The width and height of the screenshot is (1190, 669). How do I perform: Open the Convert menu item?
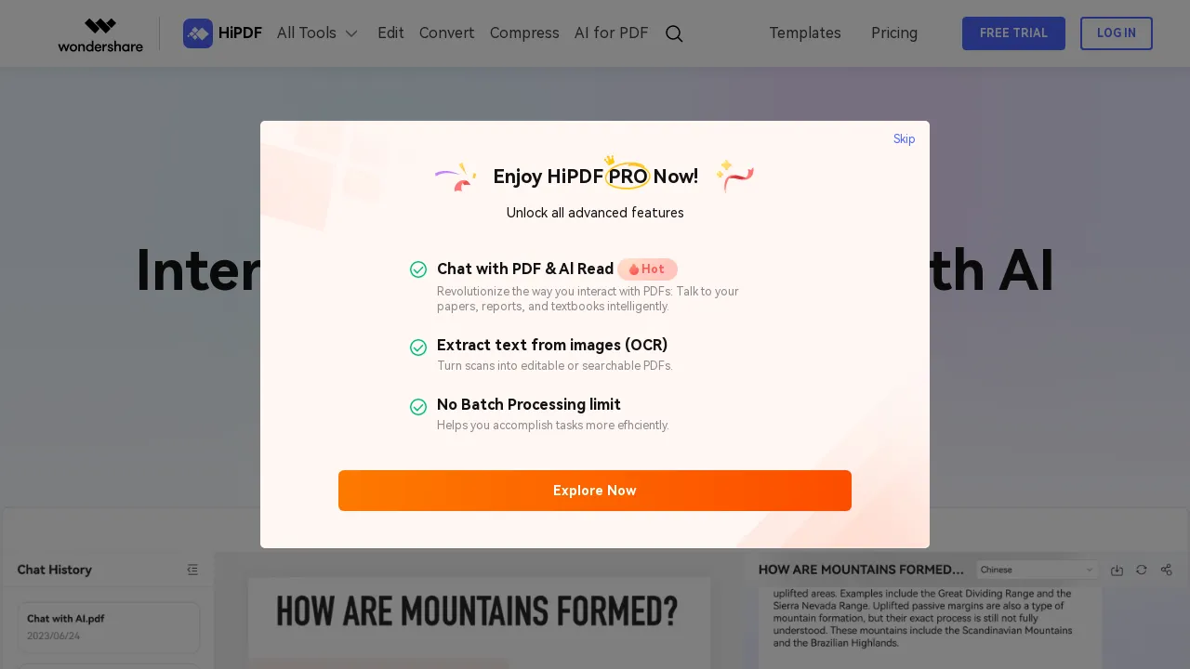446,33
